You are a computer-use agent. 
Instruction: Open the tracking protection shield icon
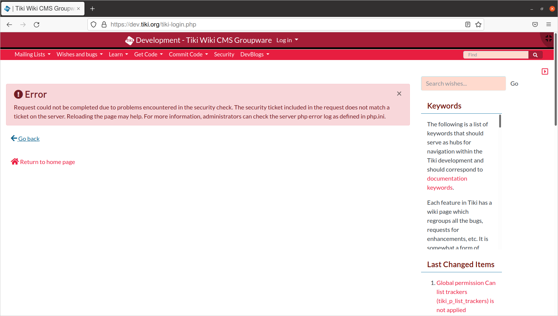94,24
